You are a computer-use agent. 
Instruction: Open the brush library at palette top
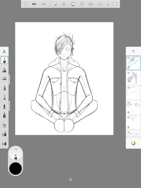[4, 51]
